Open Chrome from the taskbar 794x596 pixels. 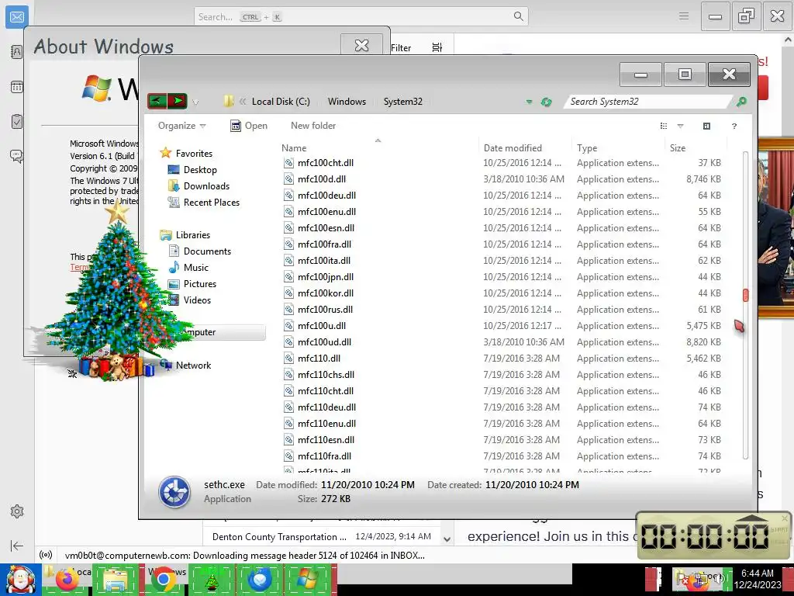(163, 580)
